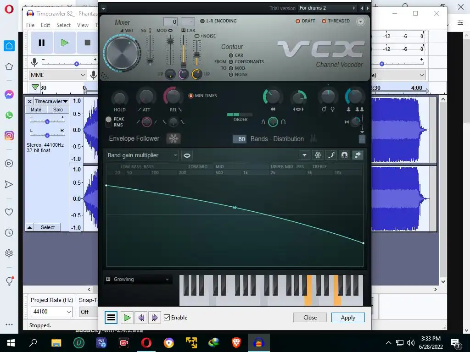Open the MME audio host dropdown
470x352 pixels.
(58, 75)
